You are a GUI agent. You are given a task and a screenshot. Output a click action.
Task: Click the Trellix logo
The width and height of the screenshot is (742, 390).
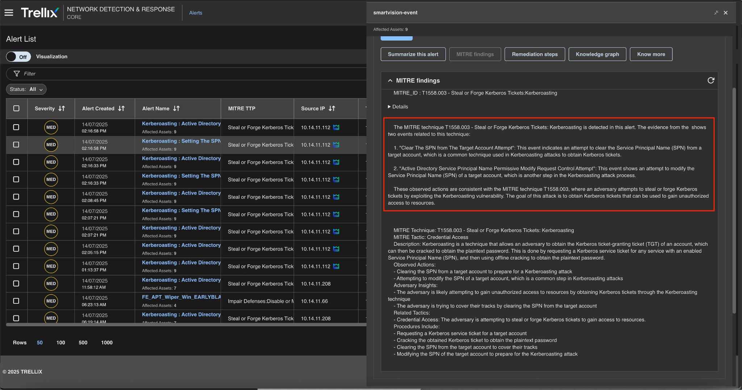pos(39,13)
